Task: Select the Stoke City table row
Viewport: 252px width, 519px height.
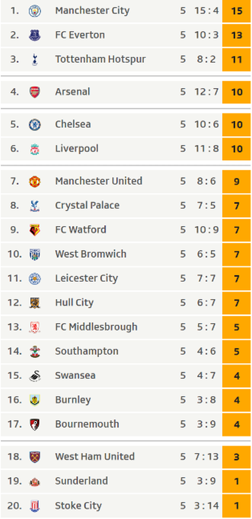Action: click(x=126, y=506)
